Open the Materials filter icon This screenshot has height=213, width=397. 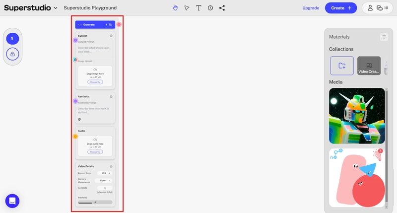pyautogui.click(x=384, y=37)
